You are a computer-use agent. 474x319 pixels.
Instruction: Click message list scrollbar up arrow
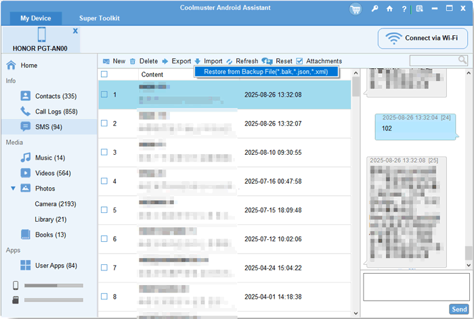pos(355,73)
